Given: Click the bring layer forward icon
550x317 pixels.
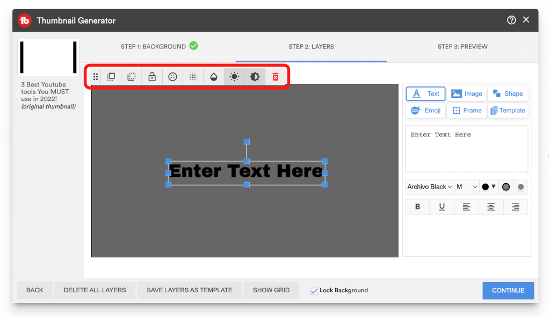Looking at the screenshot, I should (111, 77).
